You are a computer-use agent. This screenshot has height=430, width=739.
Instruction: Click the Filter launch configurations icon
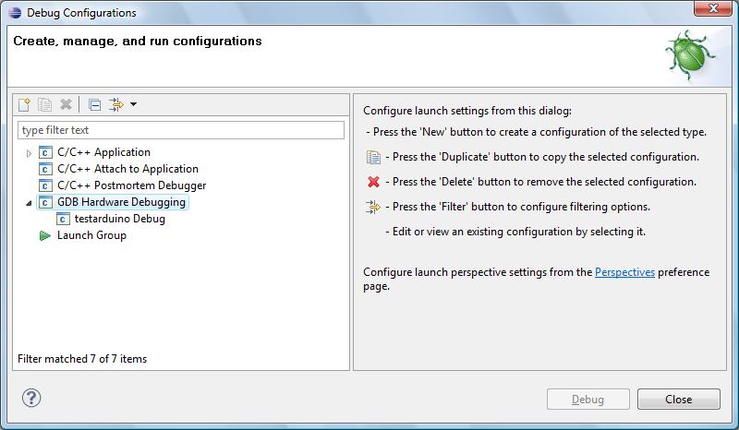pos(115,105)
